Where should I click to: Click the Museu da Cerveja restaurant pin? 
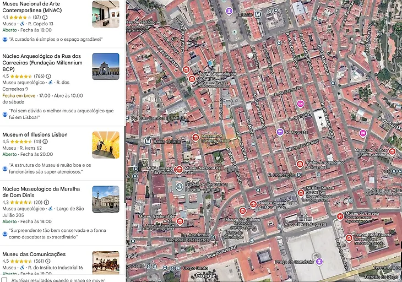point(340,216)
